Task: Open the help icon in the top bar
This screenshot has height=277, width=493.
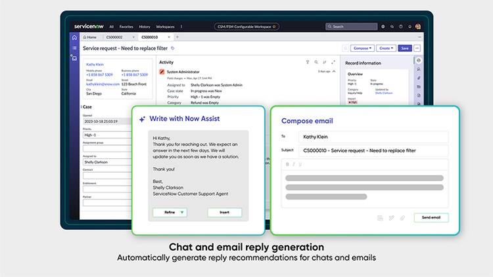Action: click(x=400, y=27)
